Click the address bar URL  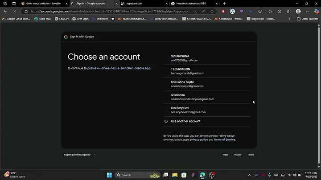111,12
